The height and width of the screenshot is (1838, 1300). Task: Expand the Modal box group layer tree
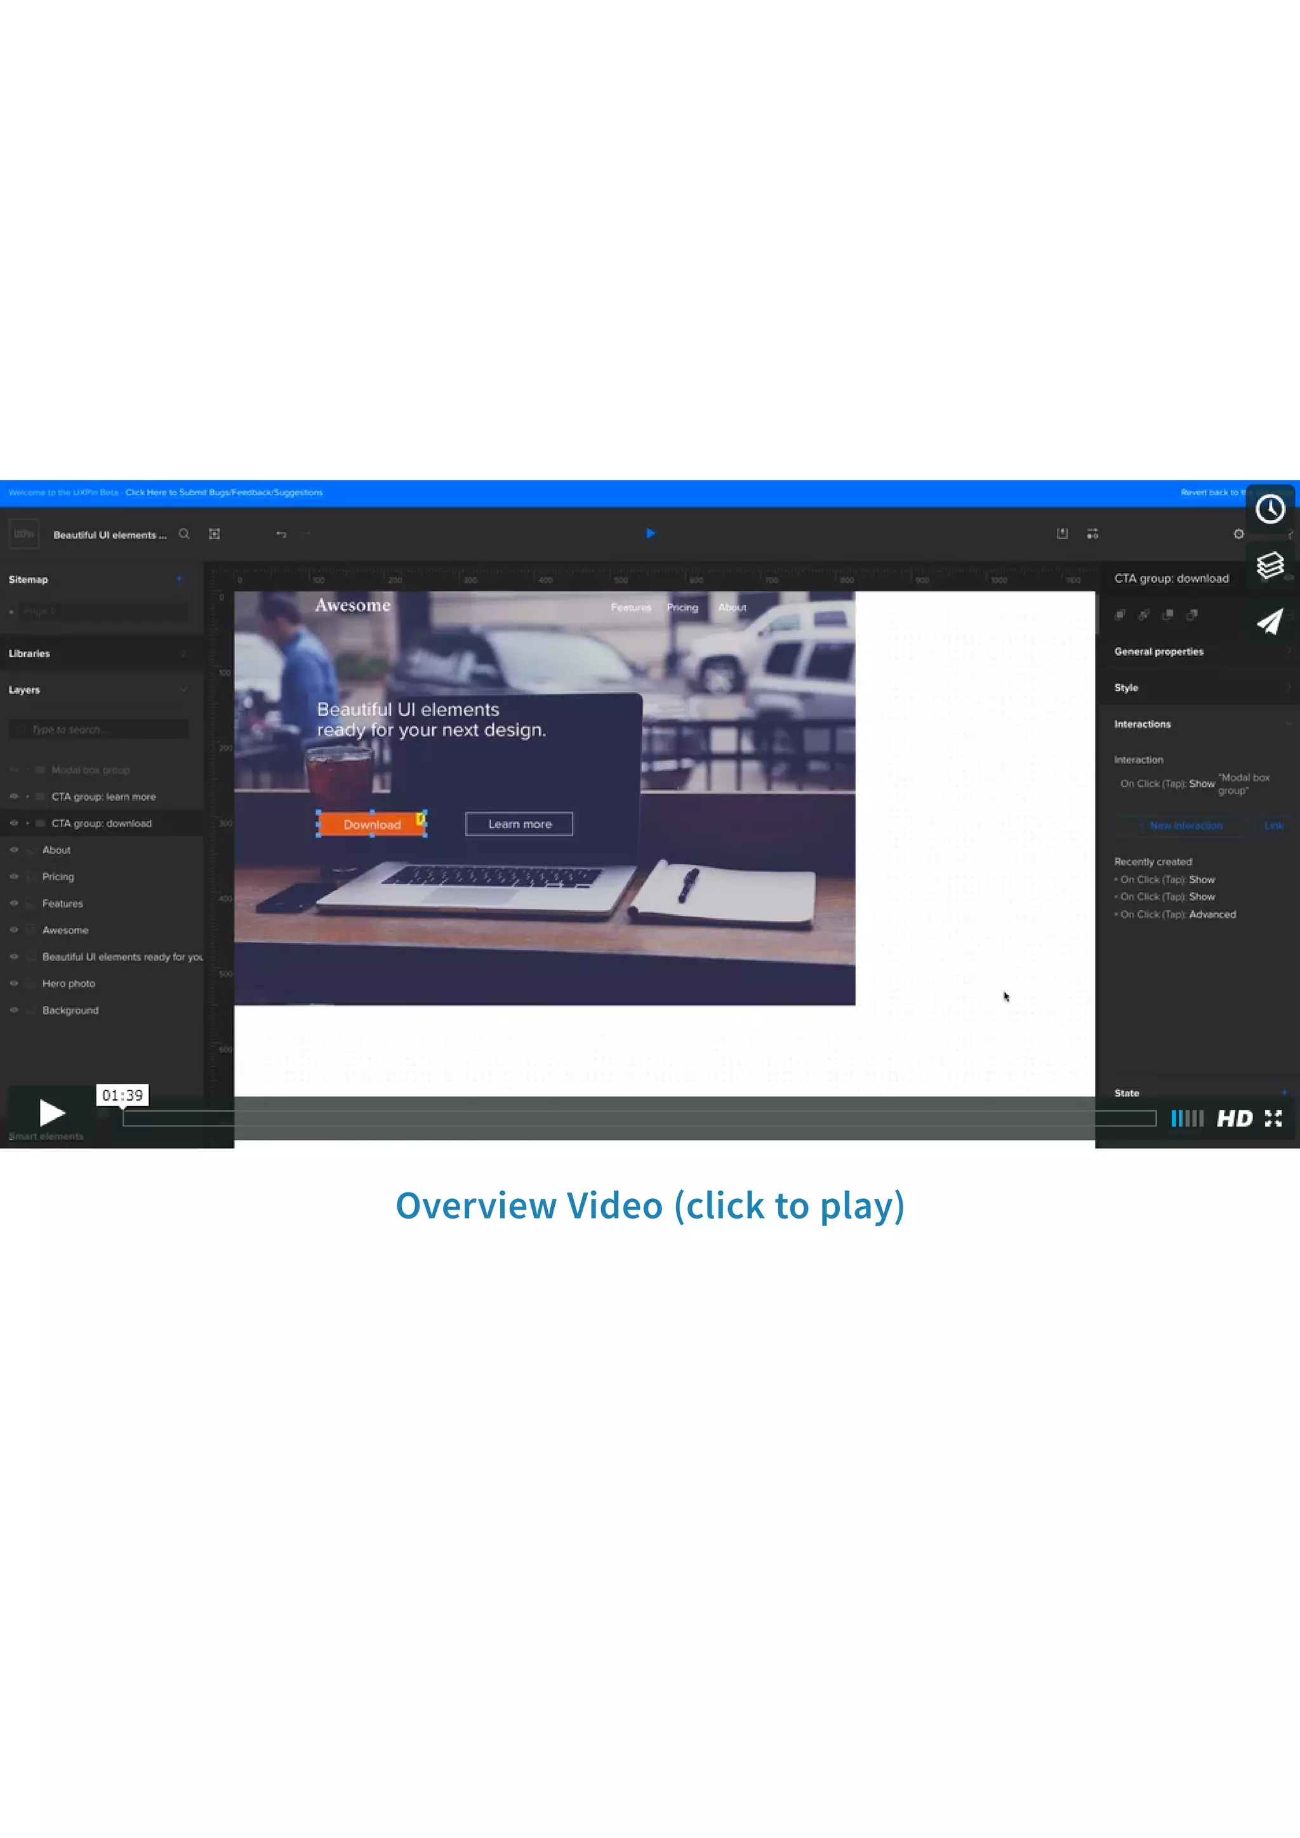pos(27,770)
